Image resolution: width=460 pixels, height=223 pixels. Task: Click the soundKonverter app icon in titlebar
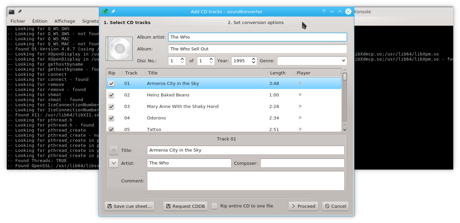click(x=105, y=12)
